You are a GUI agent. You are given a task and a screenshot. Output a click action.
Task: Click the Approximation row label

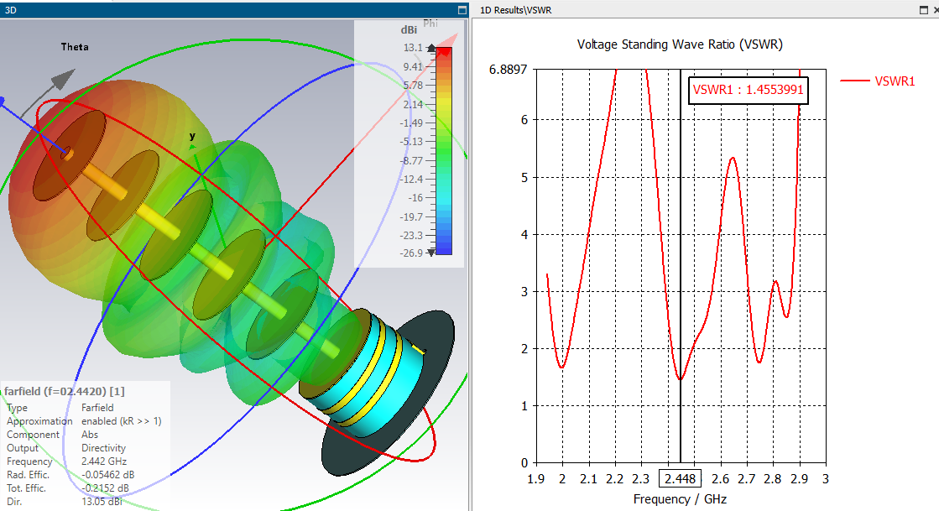(x=39, y=421)
